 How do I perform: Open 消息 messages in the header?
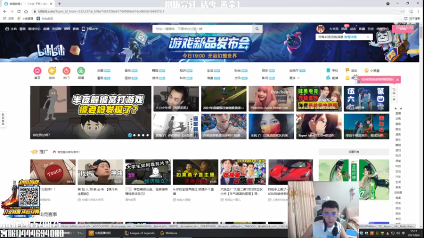[x=344, y=29]
